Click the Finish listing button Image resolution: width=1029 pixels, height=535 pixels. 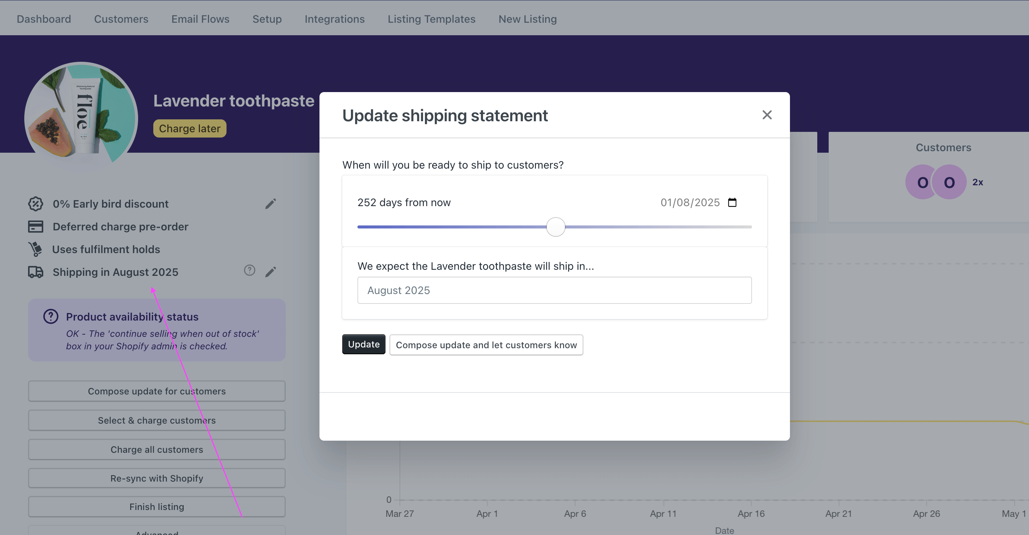[156, 507]
